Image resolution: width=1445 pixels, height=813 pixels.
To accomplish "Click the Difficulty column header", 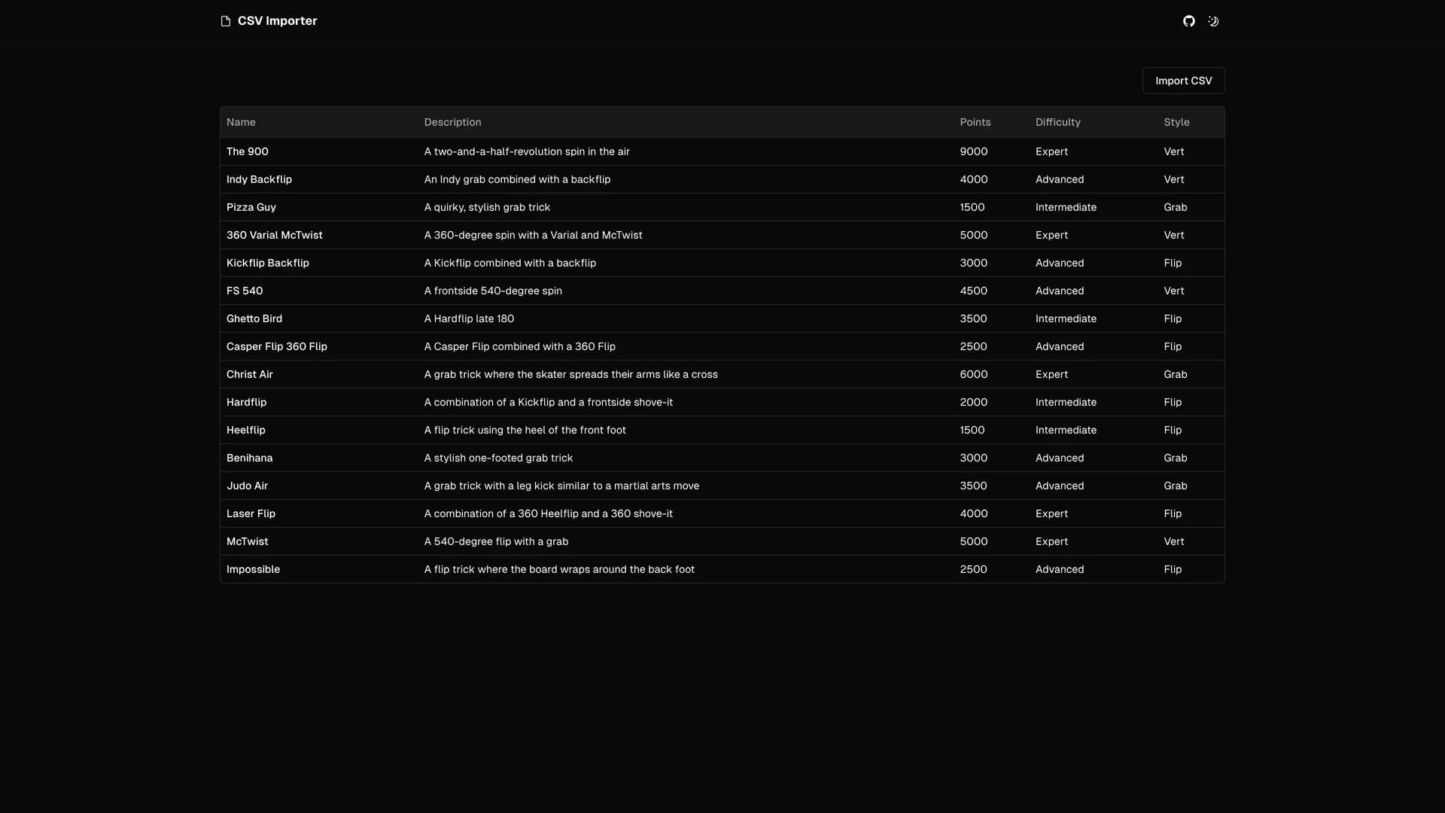I will pos(1057,122).
